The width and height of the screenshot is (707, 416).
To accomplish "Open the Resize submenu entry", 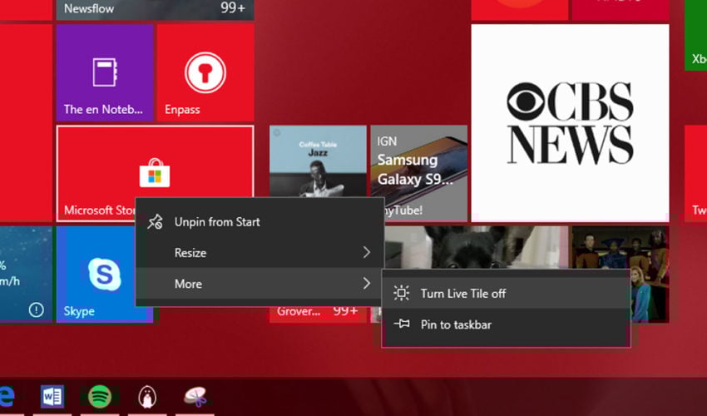I will point(260,253).
